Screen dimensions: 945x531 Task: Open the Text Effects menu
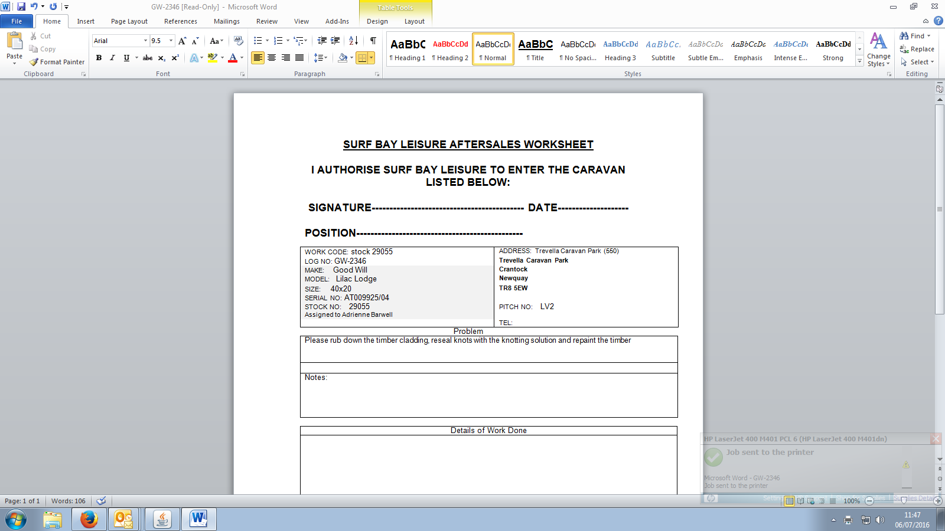196,58
